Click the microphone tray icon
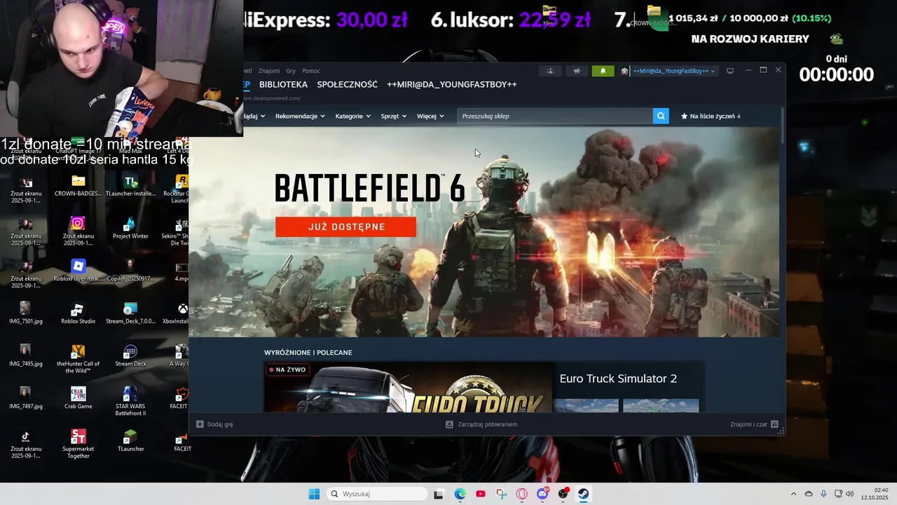The image size is (897, 505). 823,494
